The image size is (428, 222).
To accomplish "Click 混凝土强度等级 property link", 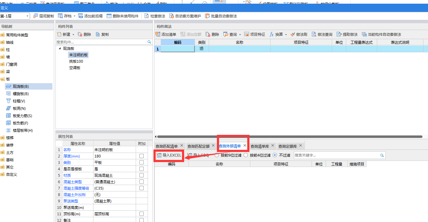I will (76, 188).
